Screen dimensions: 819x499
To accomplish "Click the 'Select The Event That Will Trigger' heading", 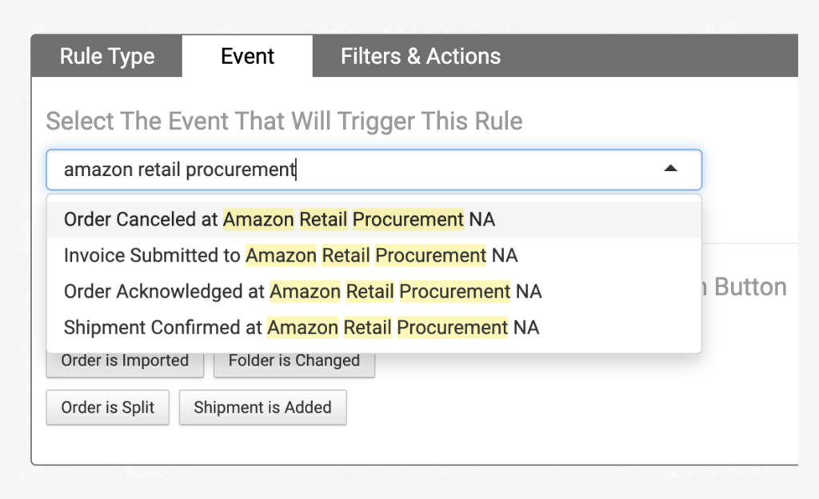I will (284, 121).
